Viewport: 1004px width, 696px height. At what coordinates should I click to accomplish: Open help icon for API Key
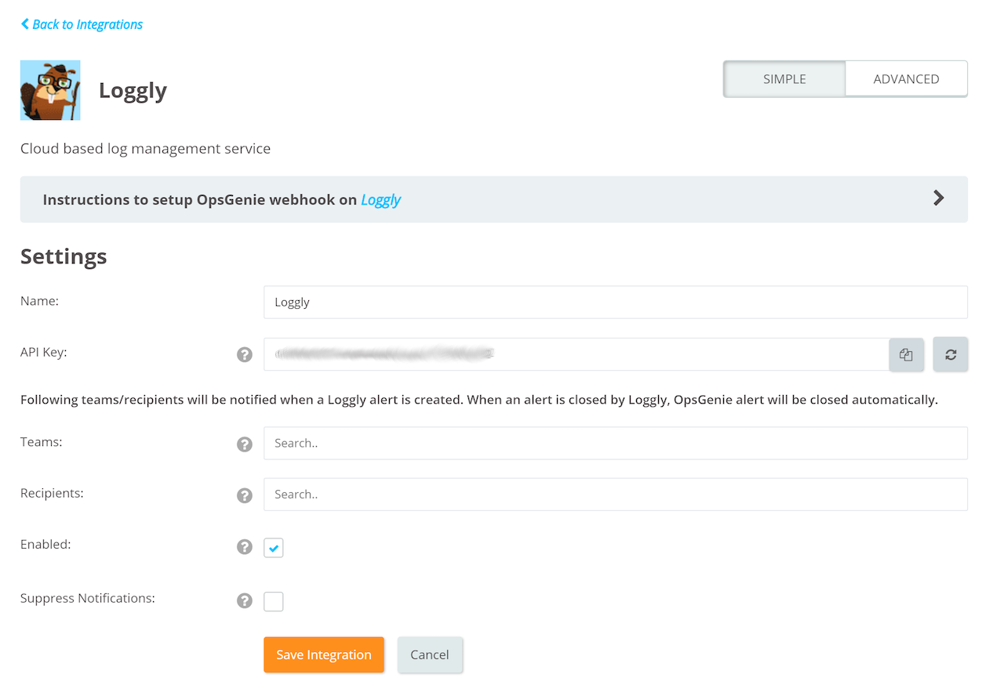tap(245, 354)
